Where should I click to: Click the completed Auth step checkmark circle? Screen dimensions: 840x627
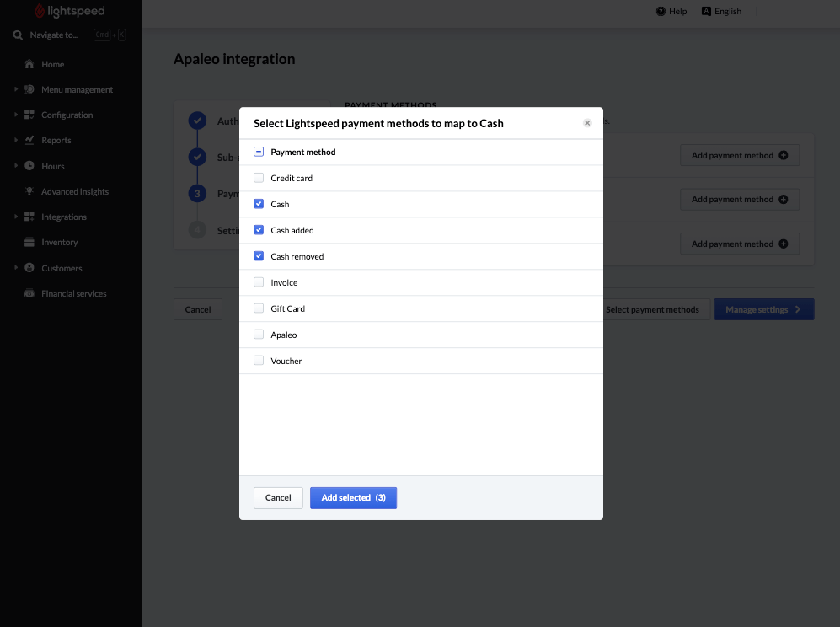[x=198, y=121]
